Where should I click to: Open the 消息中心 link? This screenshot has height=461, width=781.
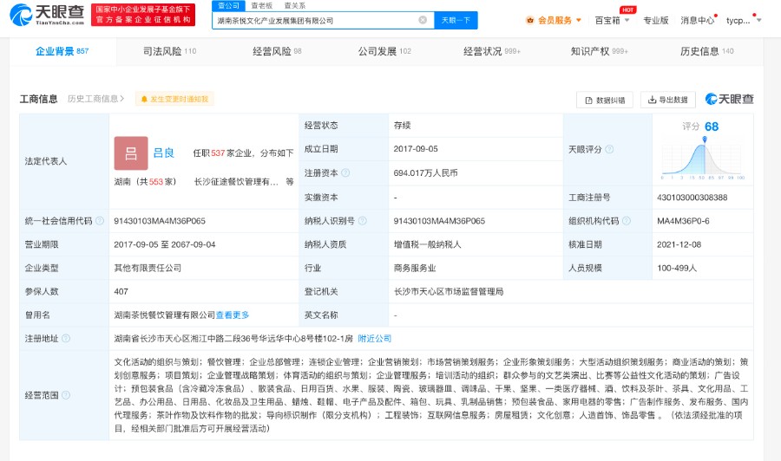(x=698, y=21)
